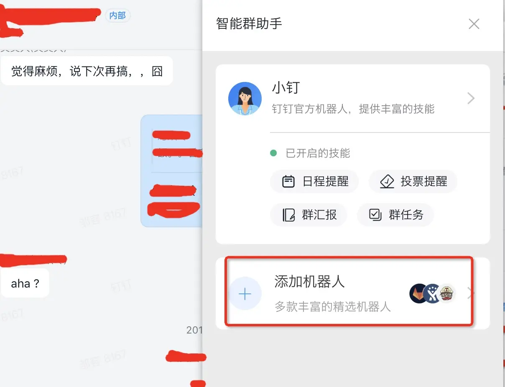Open the 群任务 skill

[x=395, y=215]
